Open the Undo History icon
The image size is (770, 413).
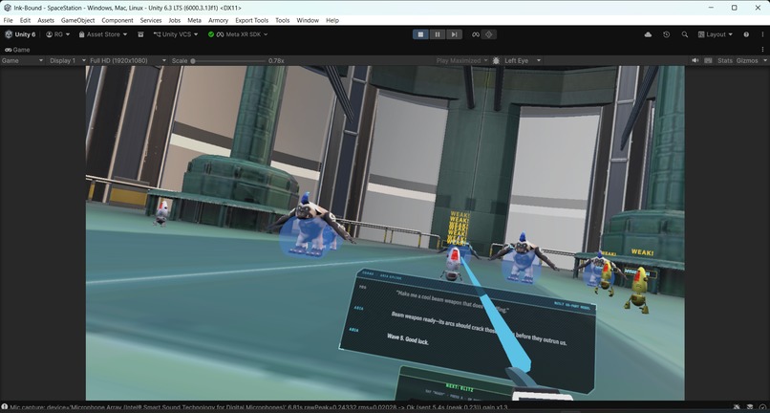667,34
